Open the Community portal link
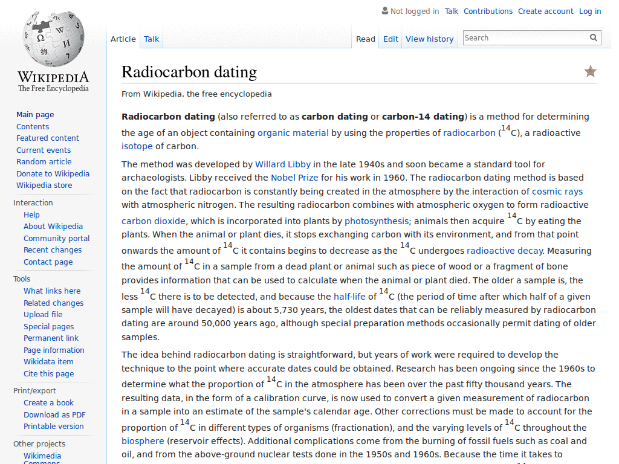The image size is (619, 464). click(x=56, y=238)
